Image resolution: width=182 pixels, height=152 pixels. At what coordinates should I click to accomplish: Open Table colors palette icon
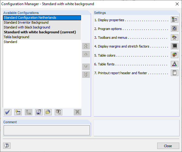coord(174,55)
